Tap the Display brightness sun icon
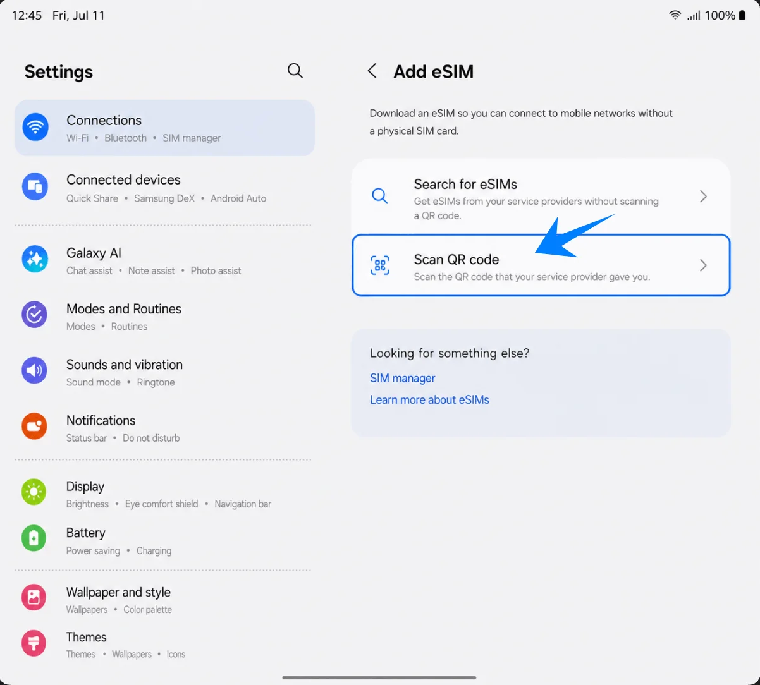The height and width of the screenshot is (685, 760). tap(34, 492)
